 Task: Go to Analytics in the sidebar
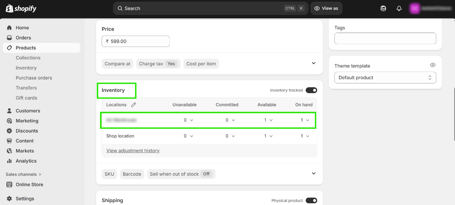tap(26, 161)
